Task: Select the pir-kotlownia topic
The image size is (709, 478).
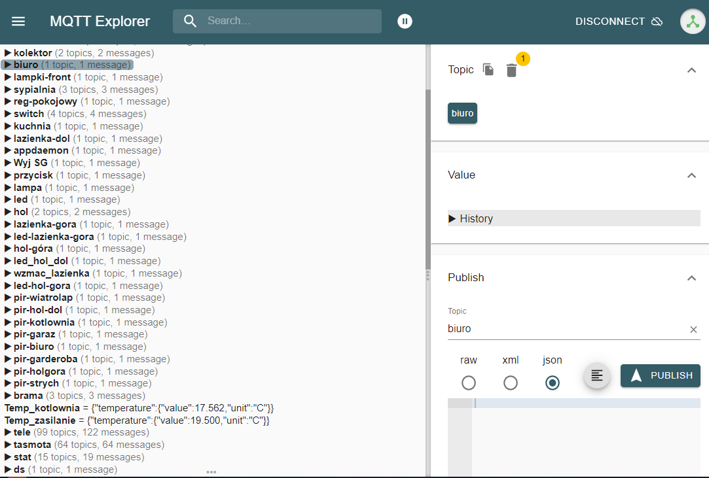Action: pyautogui.click(x=86, y=322)
